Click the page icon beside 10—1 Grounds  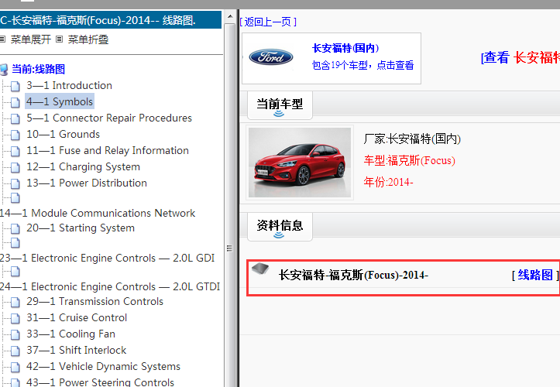(15, 135)
